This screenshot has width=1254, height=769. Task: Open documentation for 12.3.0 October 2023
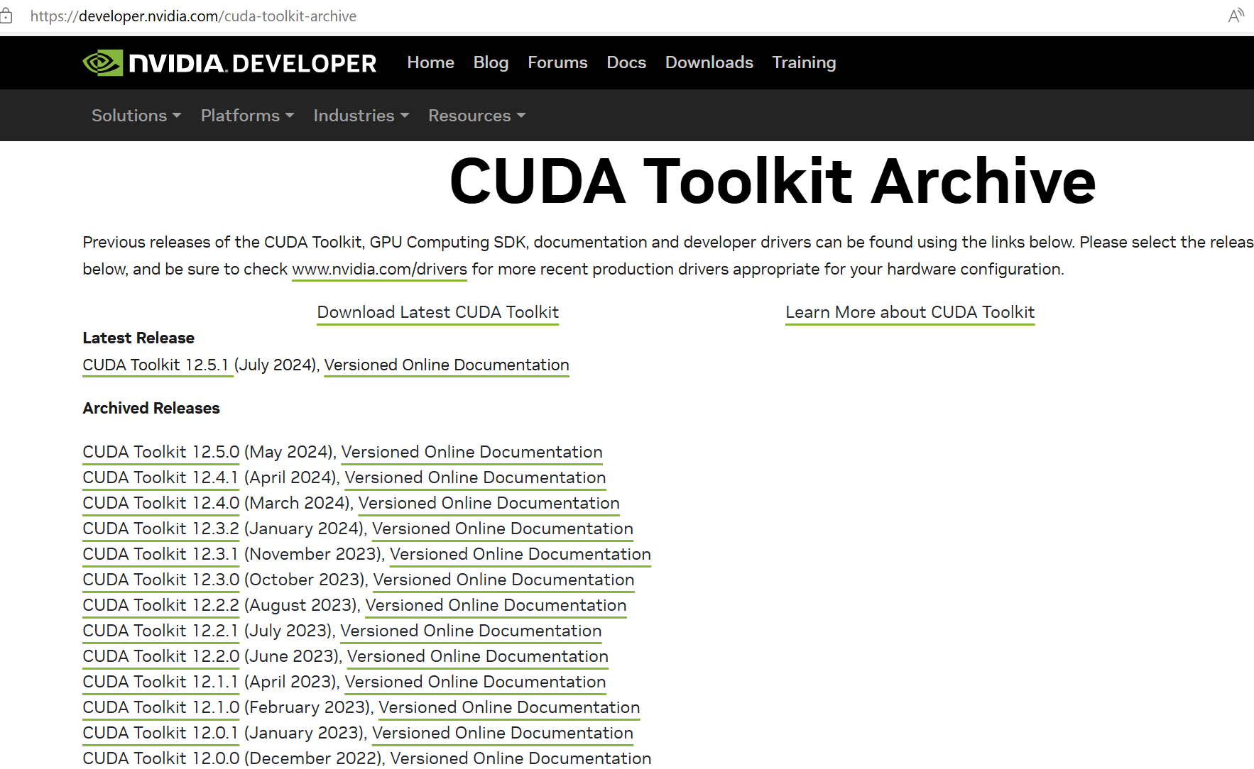[503, 580]
